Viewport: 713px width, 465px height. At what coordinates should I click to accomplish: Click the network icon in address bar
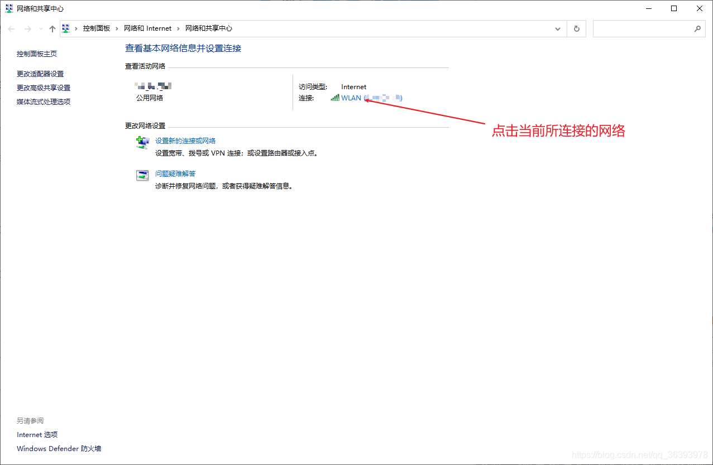(x=66, y=28)
